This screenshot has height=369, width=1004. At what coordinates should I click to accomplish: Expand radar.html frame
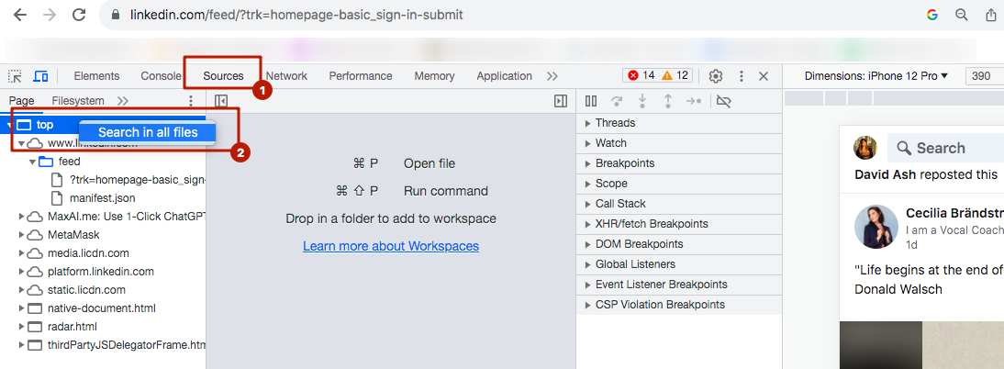coord(21,327)
